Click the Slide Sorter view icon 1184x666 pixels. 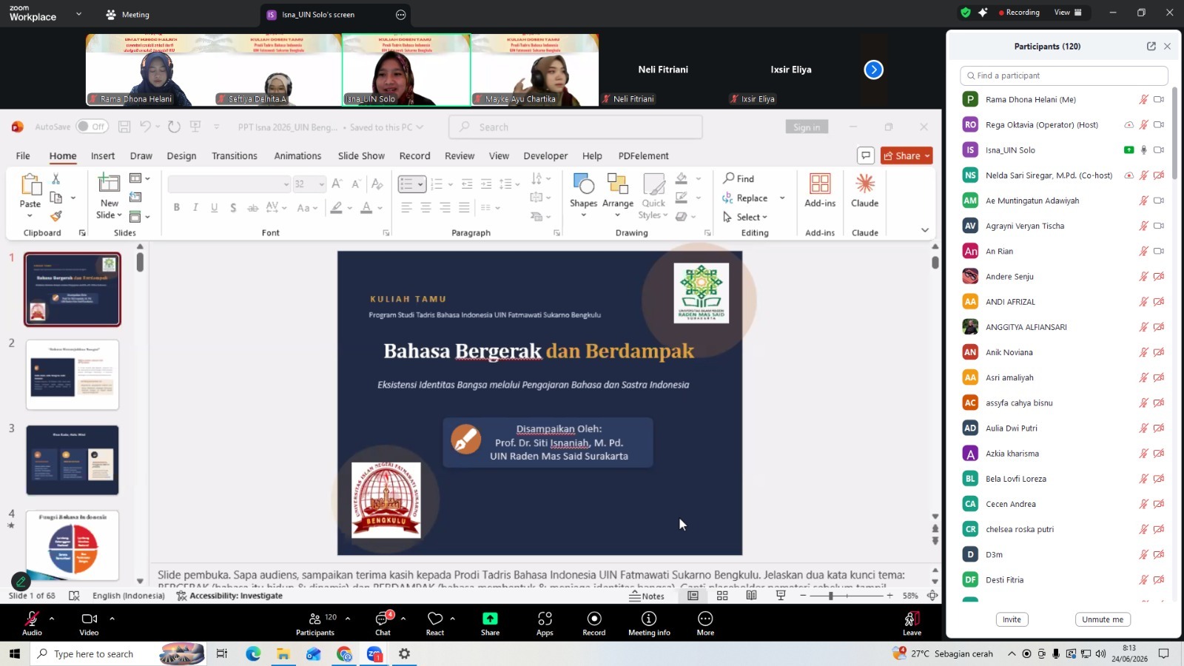coord(722,596)
